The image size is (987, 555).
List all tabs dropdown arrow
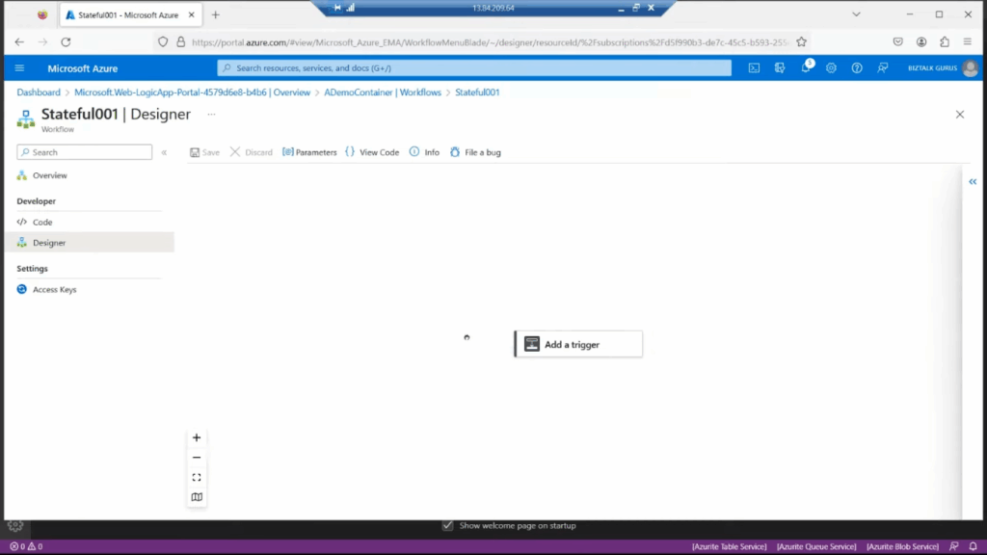click(856, 14)
